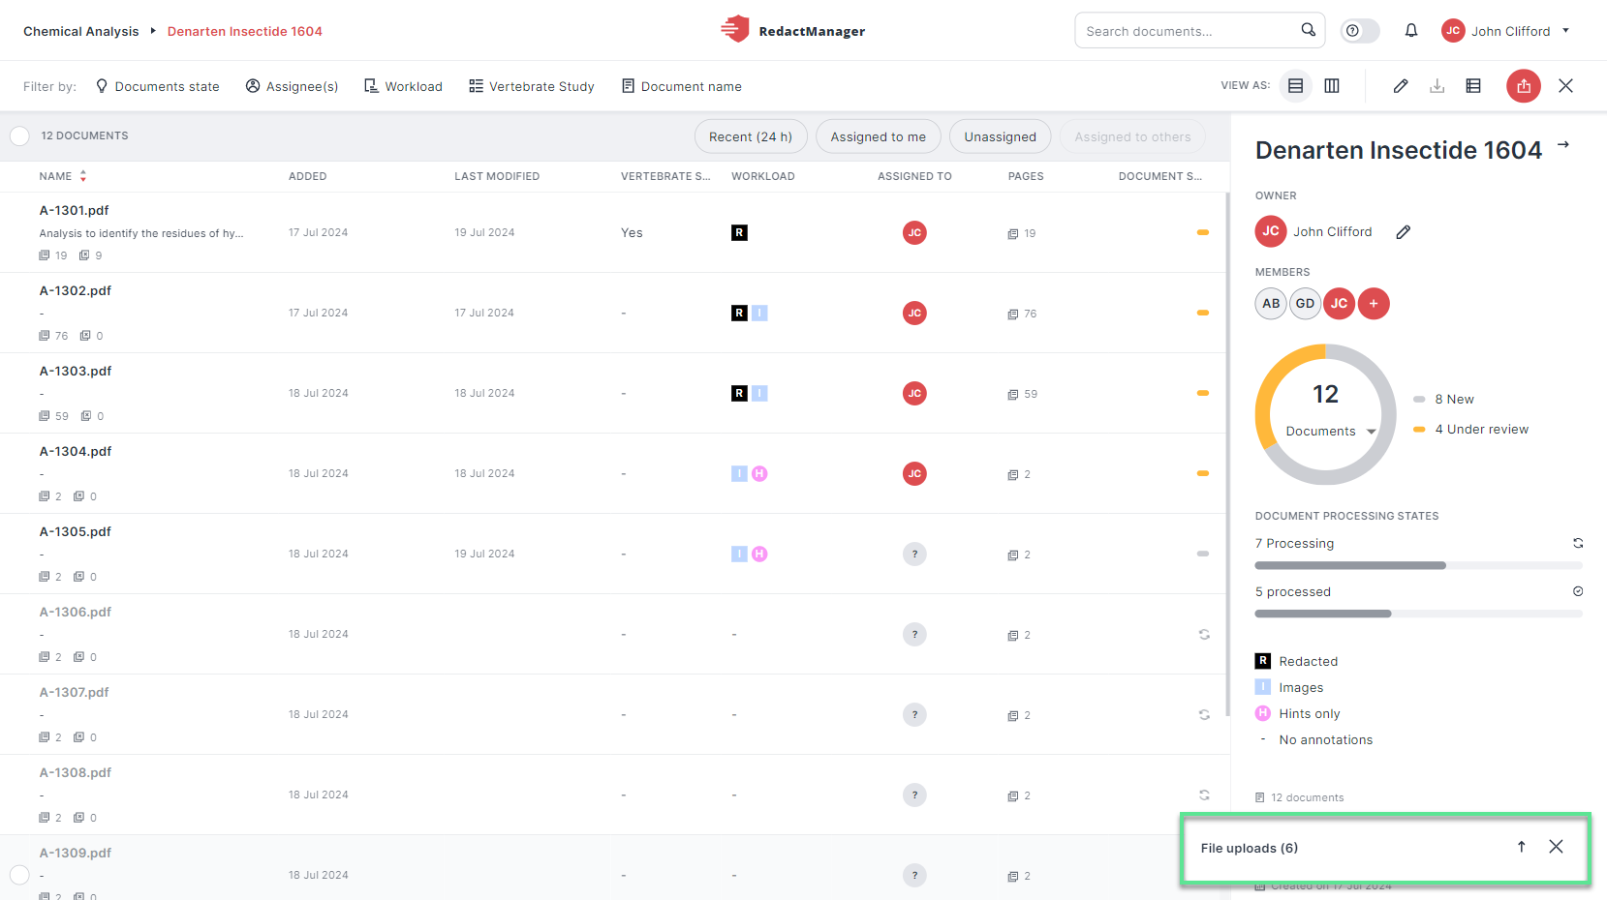Toggle Recent (24 h) quick filter

pyautogui.click(x=751, y=136)
